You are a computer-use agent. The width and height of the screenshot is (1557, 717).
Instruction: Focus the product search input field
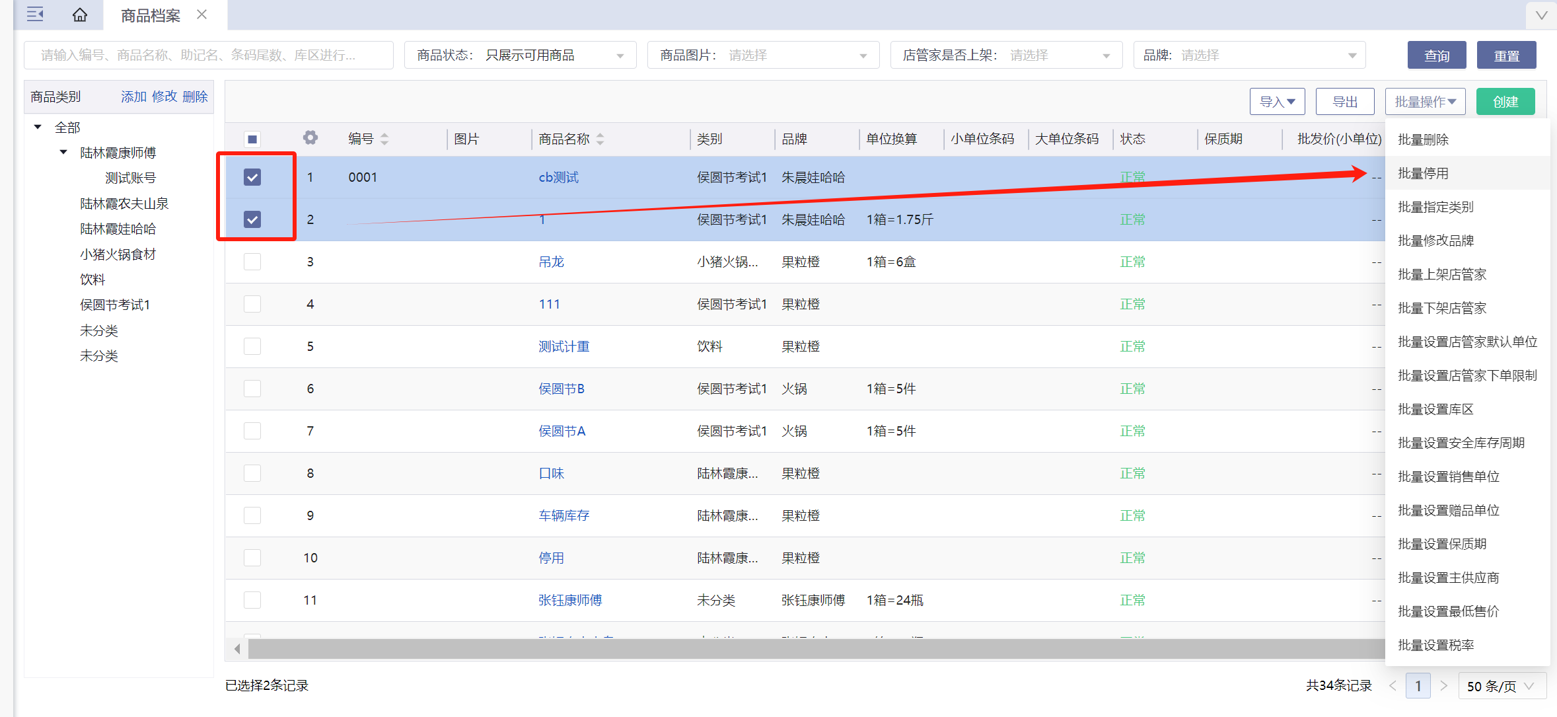209,56
